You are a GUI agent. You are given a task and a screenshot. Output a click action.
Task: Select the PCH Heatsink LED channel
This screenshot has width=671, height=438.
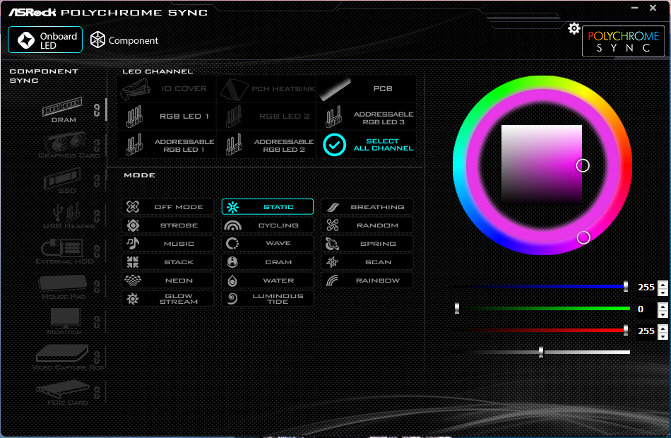tap(266, 88)
